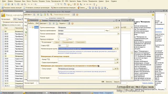Screen dimensions: 168x94
Task: Clear the Статья затрат field with X
Action: pos(115,69)
